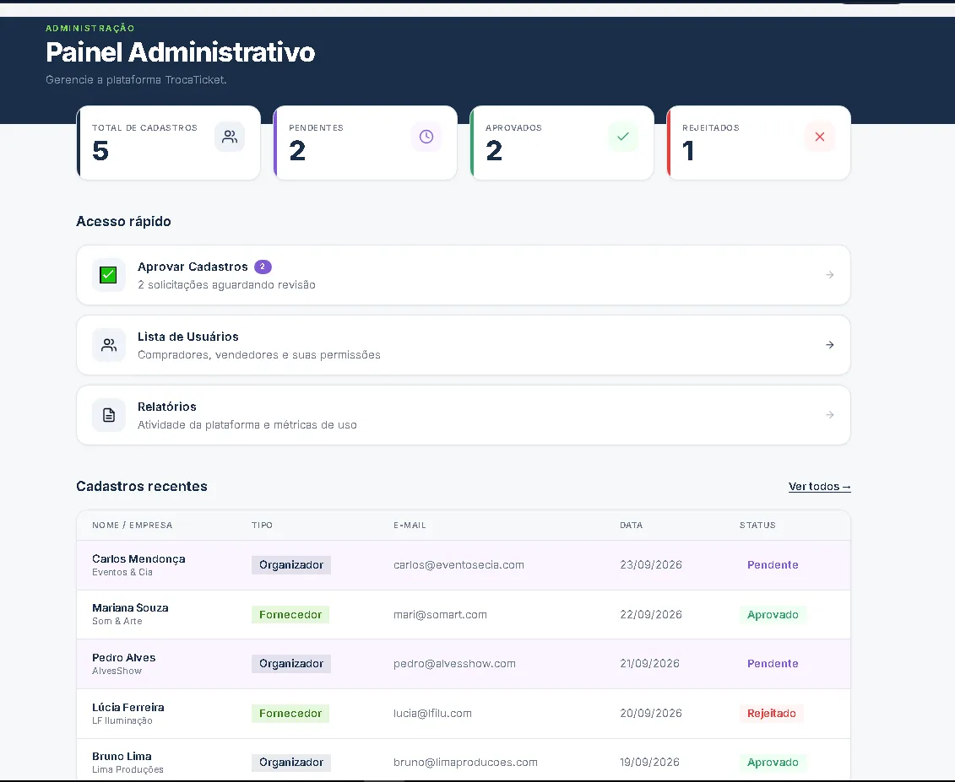Click the Fornecedor tag in Lúcia Ferreira's row

pyautogui.click(x=290, y=713)
